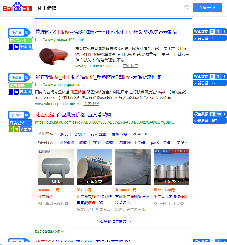
Task: Open the 山东济宁 stainless tanks image
Action: point(171,167)
